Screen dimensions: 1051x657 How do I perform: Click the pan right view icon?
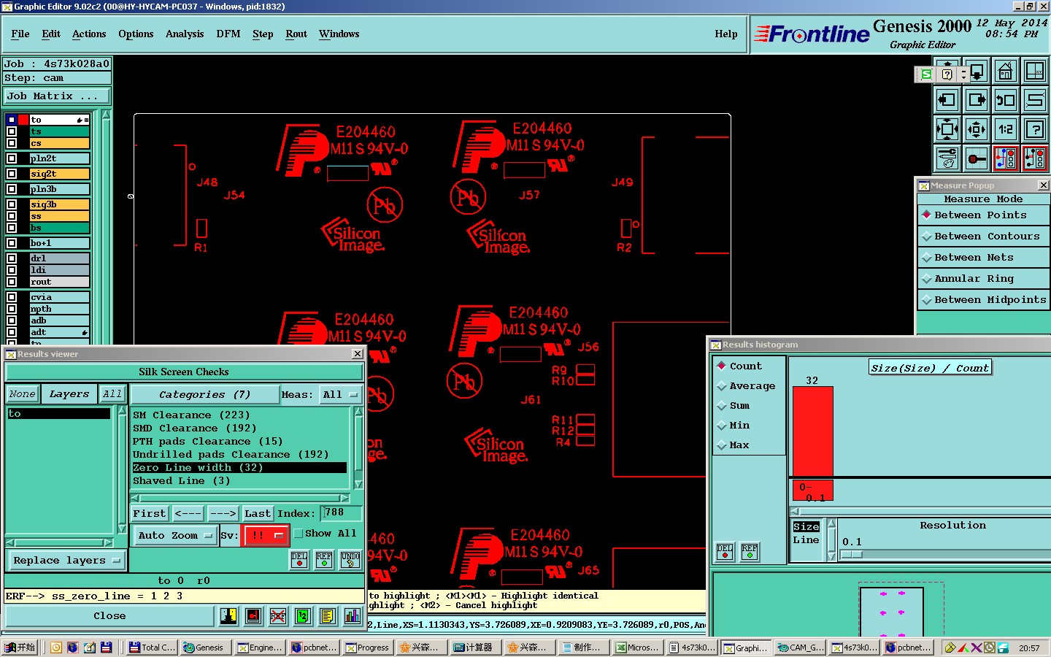(x=977, y=100)
